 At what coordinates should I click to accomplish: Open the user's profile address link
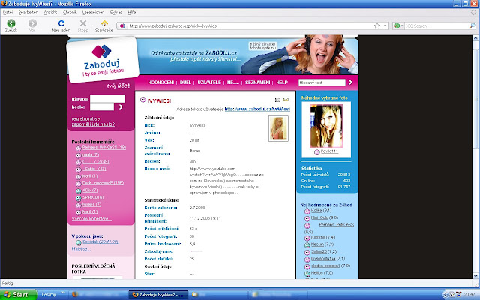tap(257, 109)
